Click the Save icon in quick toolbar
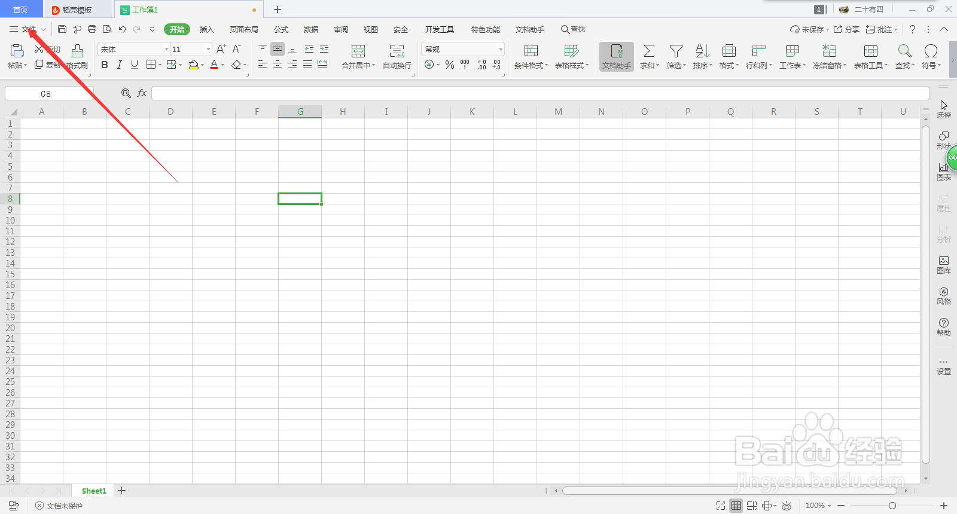The height and width of the screenshot is (514, 957). 62,29
